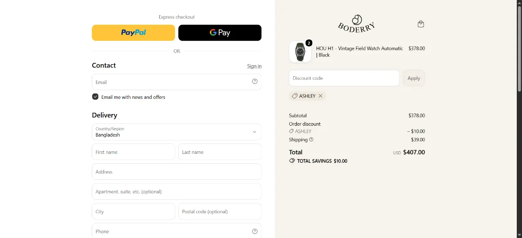522x238 pixels.
Task: Remove the ASHLEY discount code tag
Action: [x=321, y=96]
